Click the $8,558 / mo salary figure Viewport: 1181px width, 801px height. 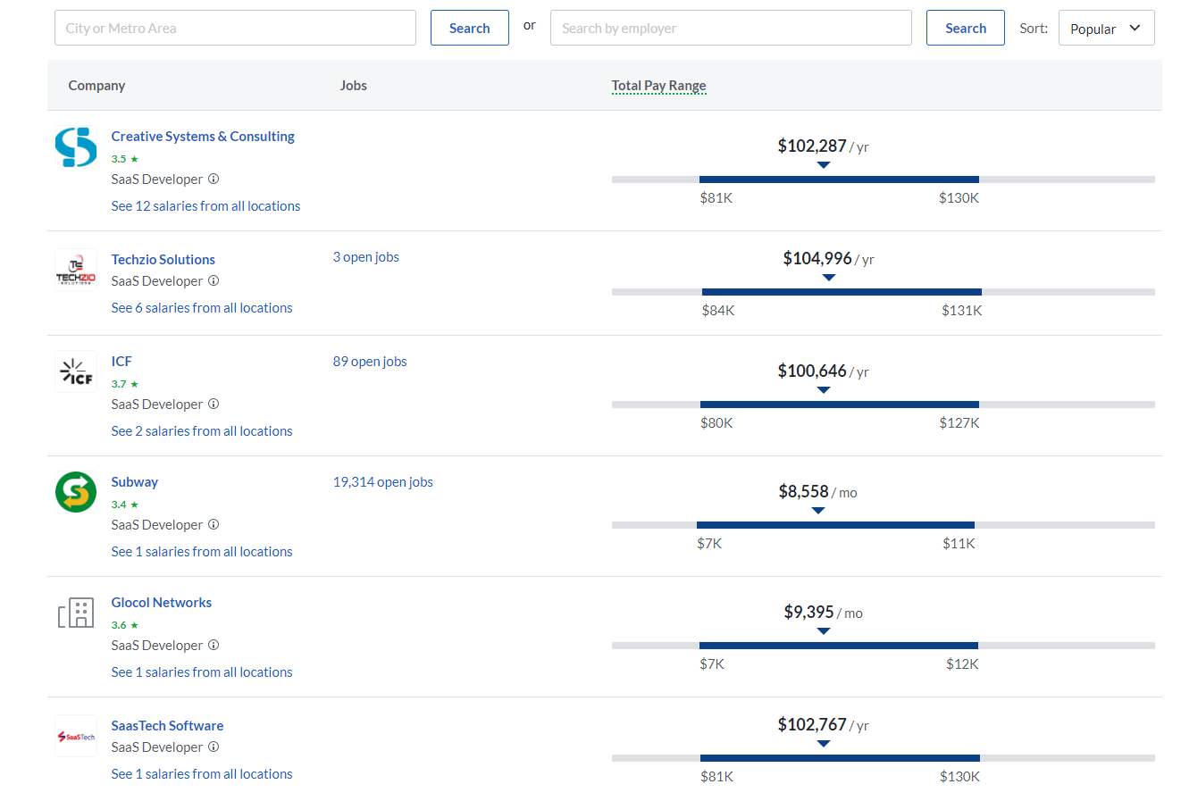[x=817, y=492]
